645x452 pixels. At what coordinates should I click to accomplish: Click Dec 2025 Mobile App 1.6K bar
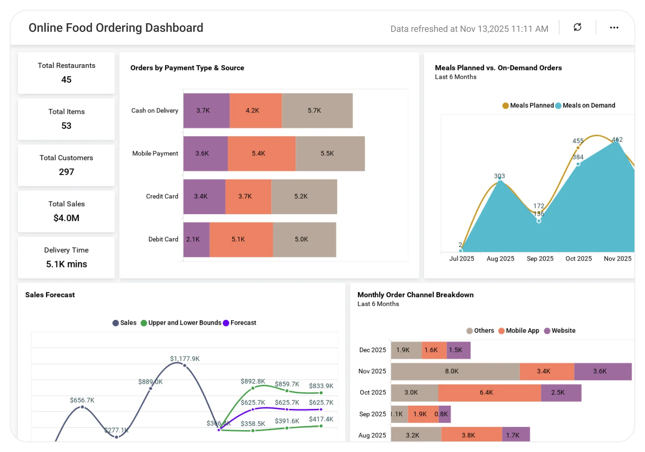[x=434, y=350]
